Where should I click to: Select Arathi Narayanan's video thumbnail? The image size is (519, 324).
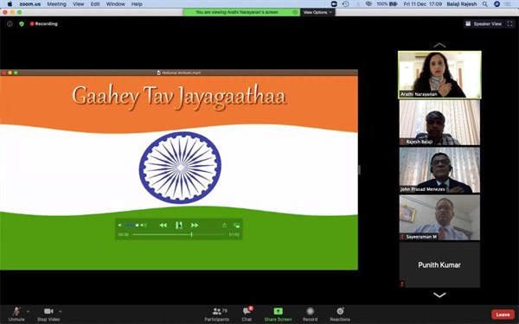click(439, 74)
